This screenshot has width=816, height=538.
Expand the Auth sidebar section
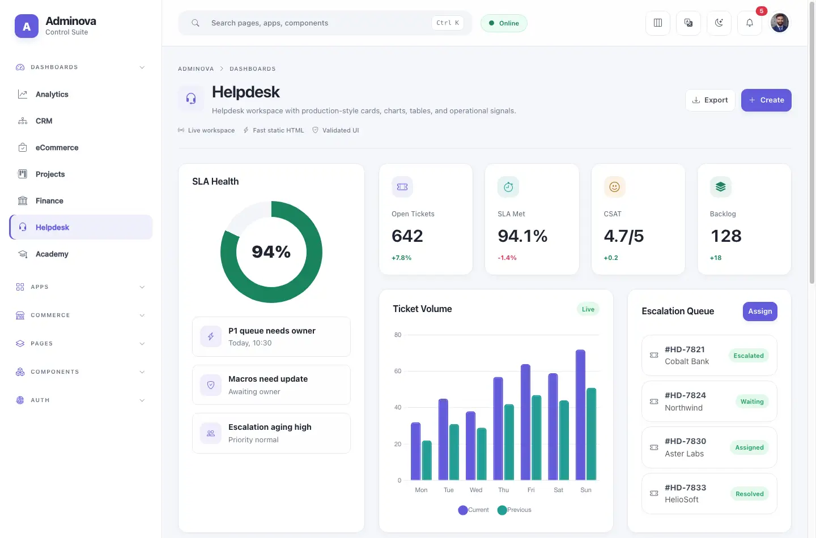[81, 400]
